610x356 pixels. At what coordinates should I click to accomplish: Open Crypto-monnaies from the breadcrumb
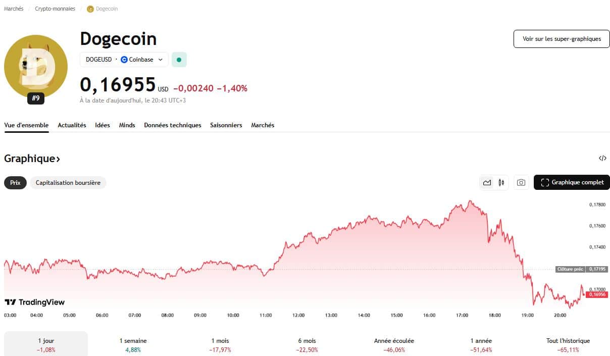[54, 8]
